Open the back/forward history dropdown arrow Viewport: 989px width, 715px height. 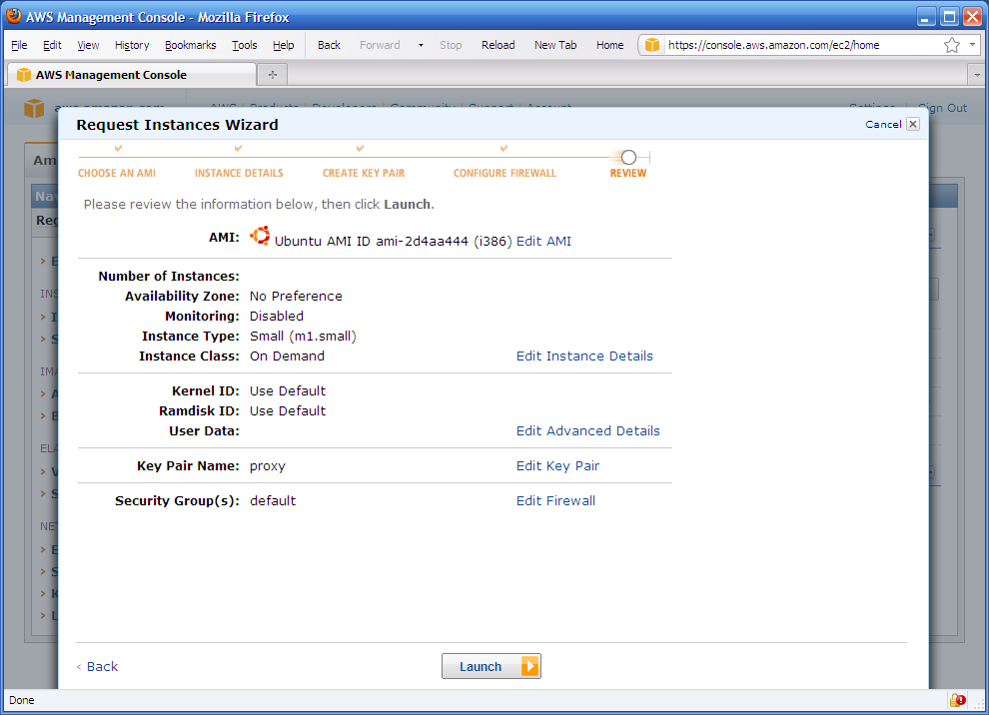[x=421, y=45]
